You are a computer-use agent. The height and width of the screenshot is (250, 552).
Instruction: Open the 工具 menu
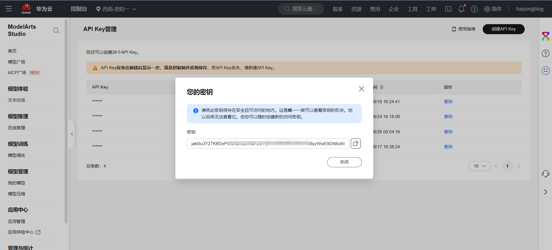pos(412,9)
